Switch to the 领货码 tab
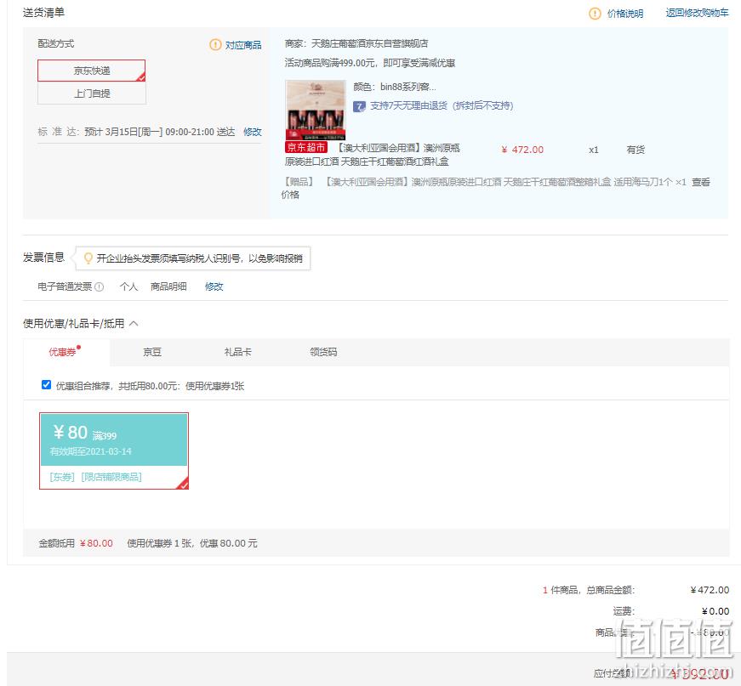The width and height of the screenshot is (741, 686). point(324,352)
